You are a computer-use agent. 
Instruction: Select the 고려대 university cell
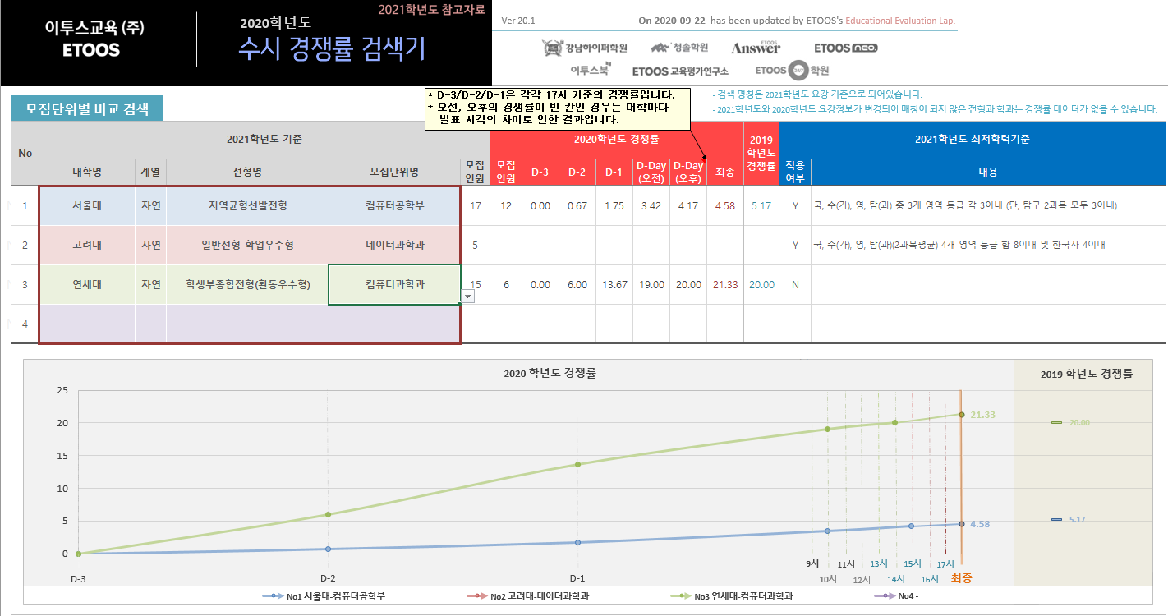(87, 245)
